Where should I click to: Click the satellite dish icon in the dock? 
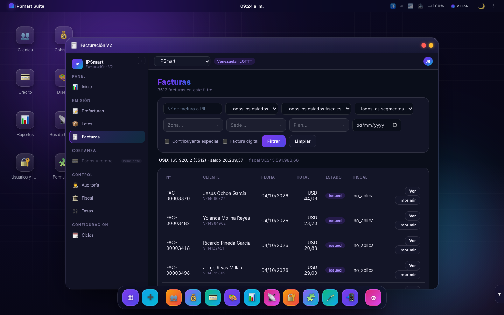pyautogui.click(x=272, y=297)
